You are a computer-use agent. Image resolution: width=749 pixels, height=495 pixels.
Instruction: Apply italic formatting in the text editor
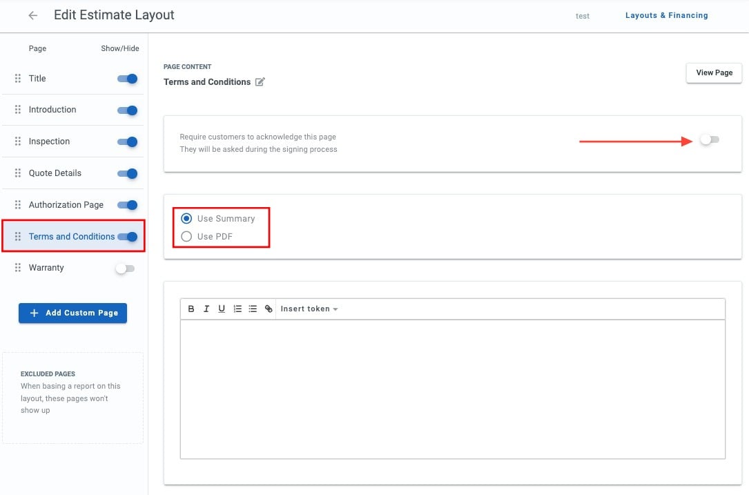[206, 309]
